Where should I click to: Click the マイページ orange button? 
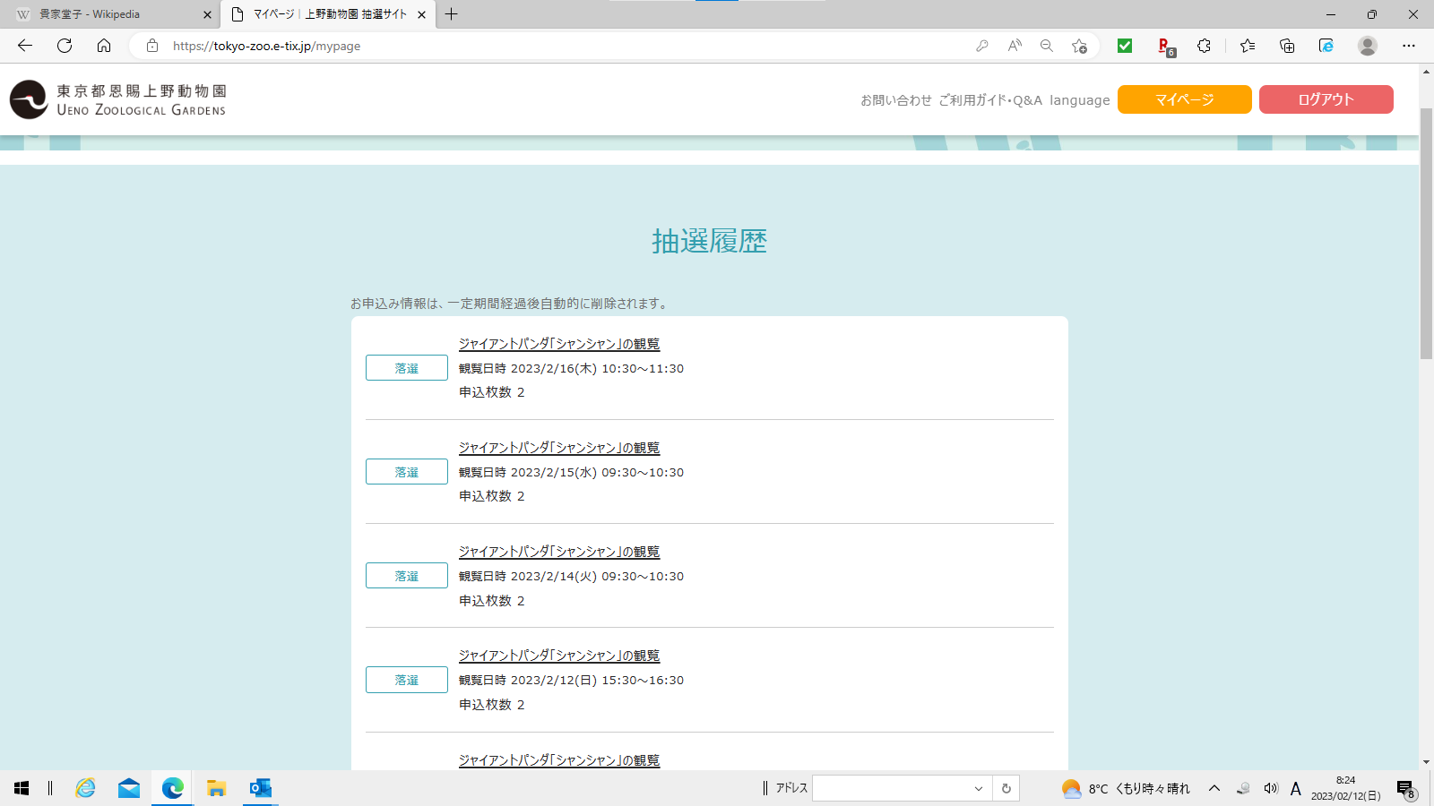pyautogui.click(x=1184, y=99)
